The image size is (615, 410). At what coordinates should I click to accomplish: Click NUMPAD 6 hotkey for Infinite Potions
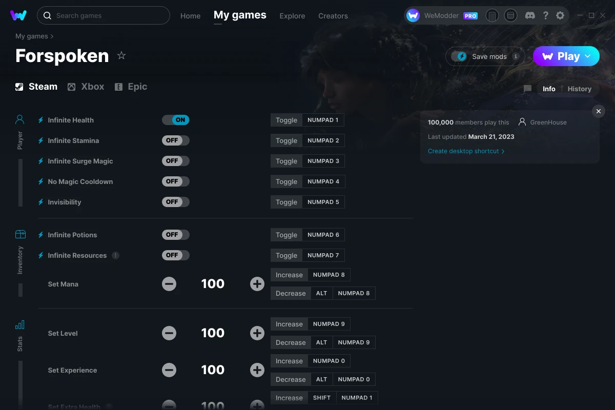[x=323, y=235]
